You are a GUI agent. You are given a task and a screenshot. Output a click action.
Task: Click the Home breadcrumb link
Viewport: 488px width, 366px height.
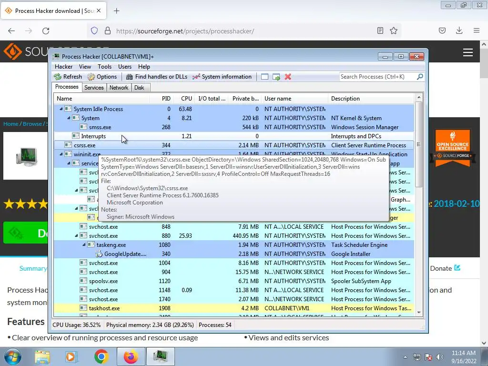(x=11, y=123)
